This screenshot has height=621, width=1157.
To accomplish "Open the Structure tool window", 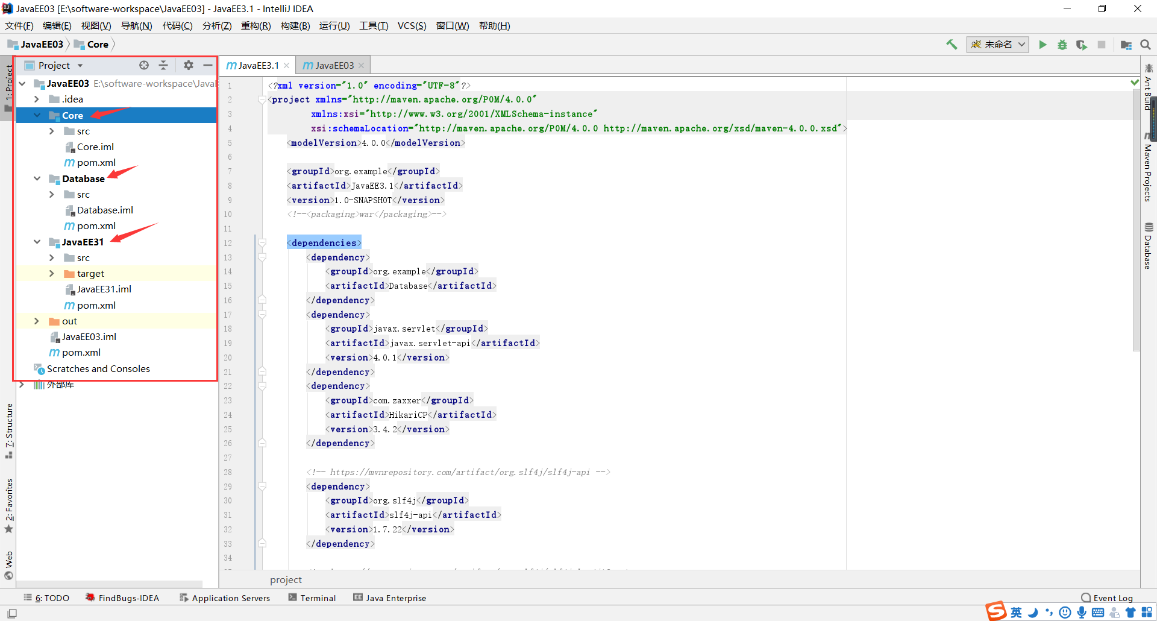I will coord(9,431).
